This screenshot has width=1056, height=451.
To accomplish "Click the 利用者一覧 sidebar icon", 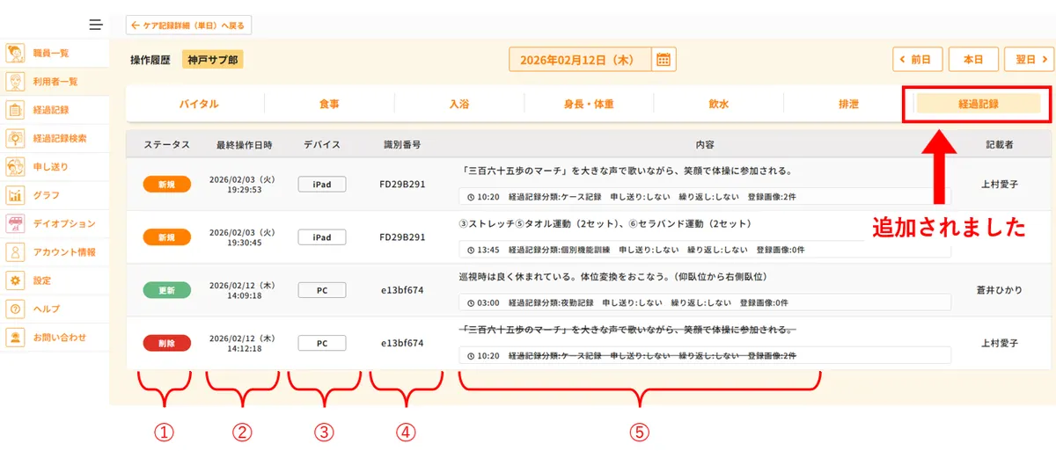I will (x=15, y=82).
